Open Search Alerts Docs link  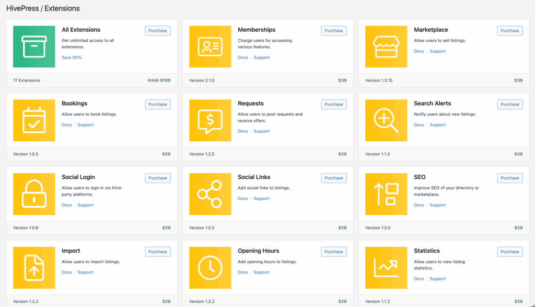pos(419,125)
